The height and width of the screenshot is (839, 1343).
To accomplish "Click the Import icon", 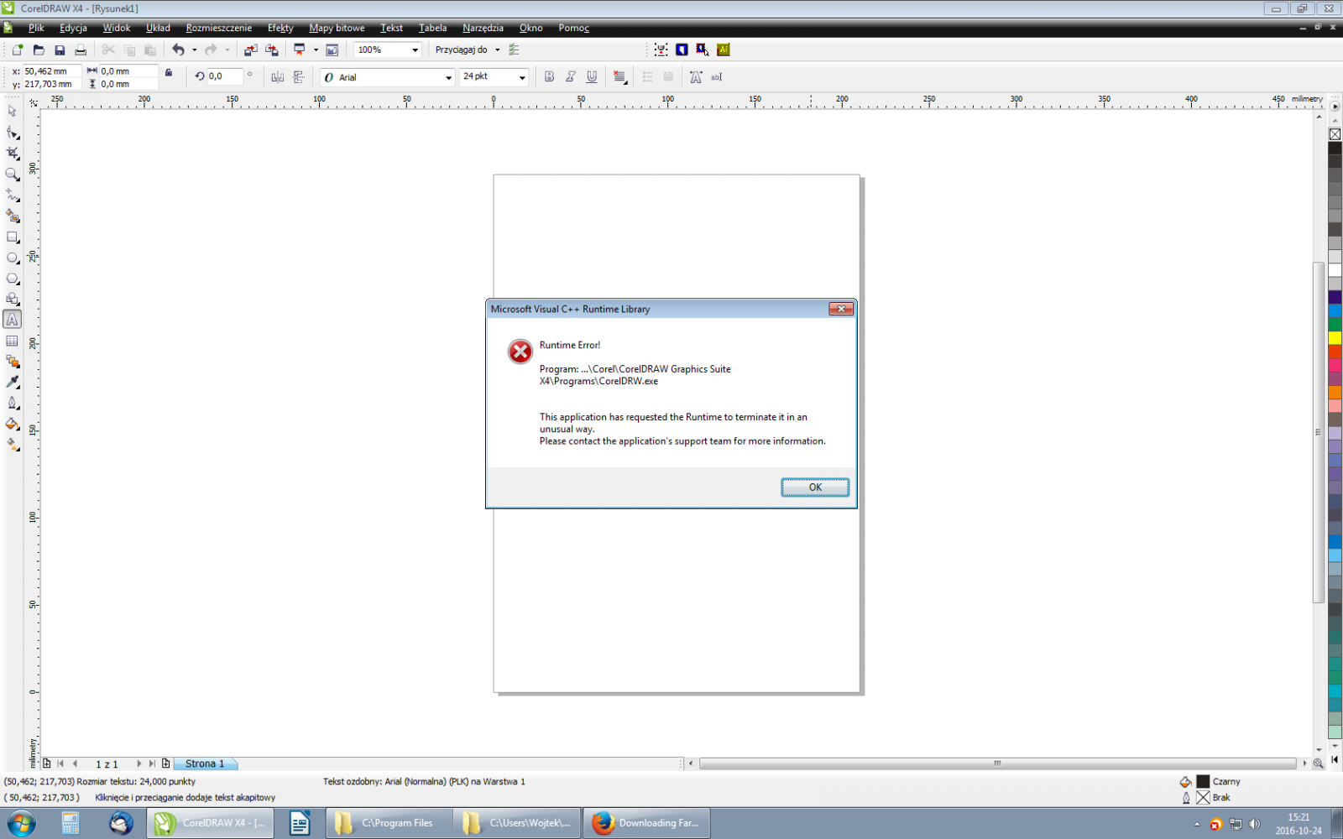I will tap(250, 50).
